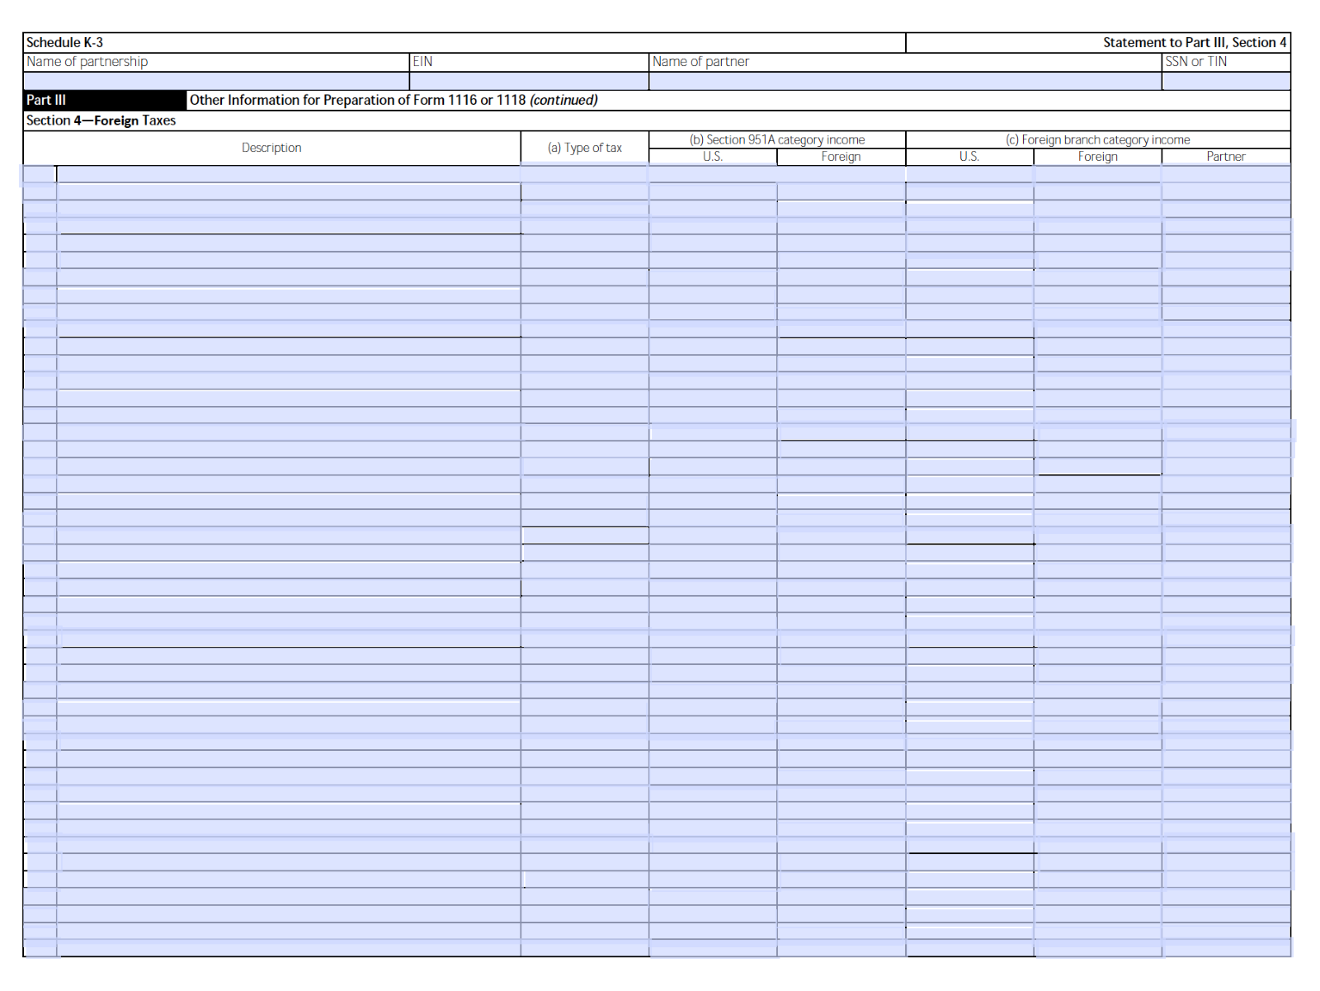Click first row Foreign branch Partner cell

(x=1226, y=174)
